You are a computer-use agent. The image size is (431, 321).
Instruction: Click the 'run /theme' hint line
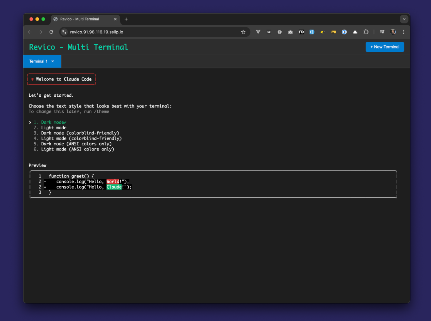(x=69, y=112)
